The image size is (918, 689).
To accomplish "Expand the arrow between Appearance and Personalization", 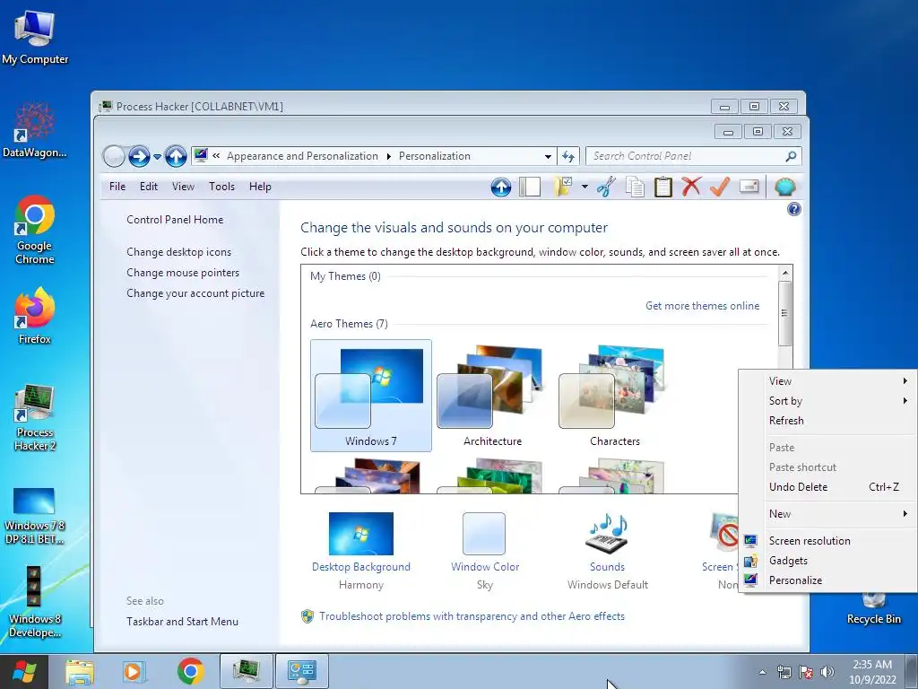I will 389,156.
